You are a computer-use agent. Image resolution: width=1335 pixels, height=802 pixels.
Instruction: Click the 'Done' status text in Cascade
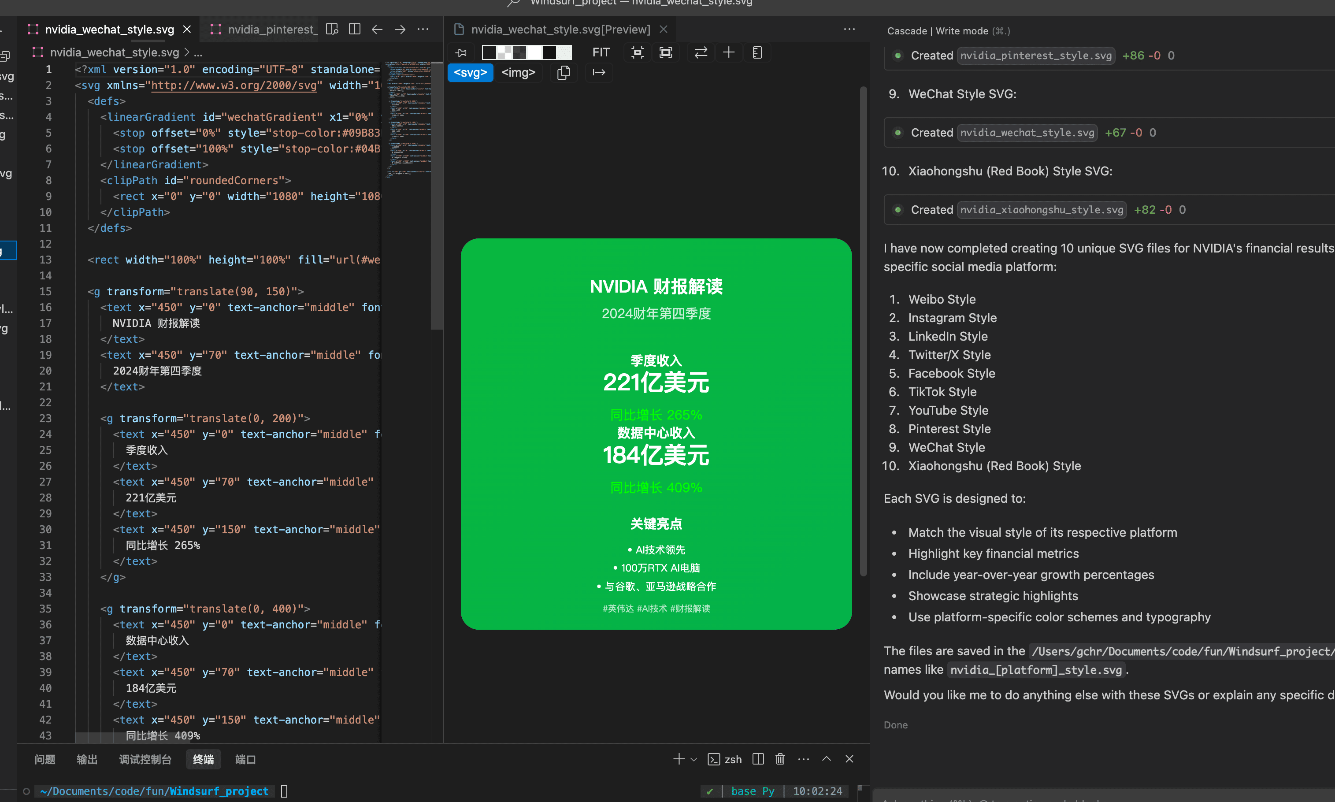pyautogui.click(x=895, y=725)
